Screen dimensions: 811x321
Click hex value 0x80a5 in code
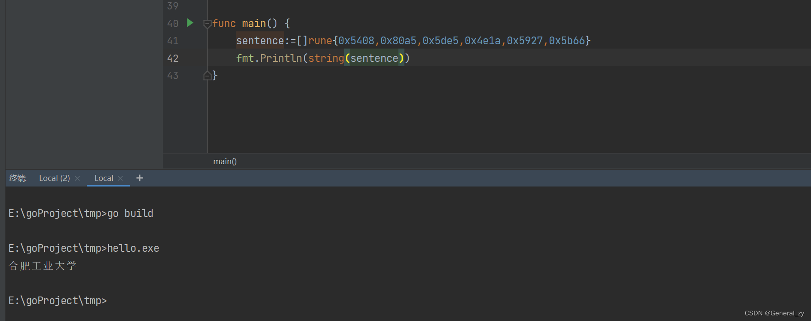tap(398, 41)
